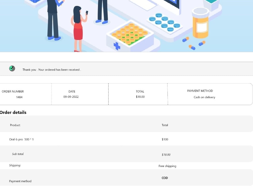253x189 pixels.
Task: Select the 'Thank you .Your ordered has been received' message
Action: click(x=52, y=70)
